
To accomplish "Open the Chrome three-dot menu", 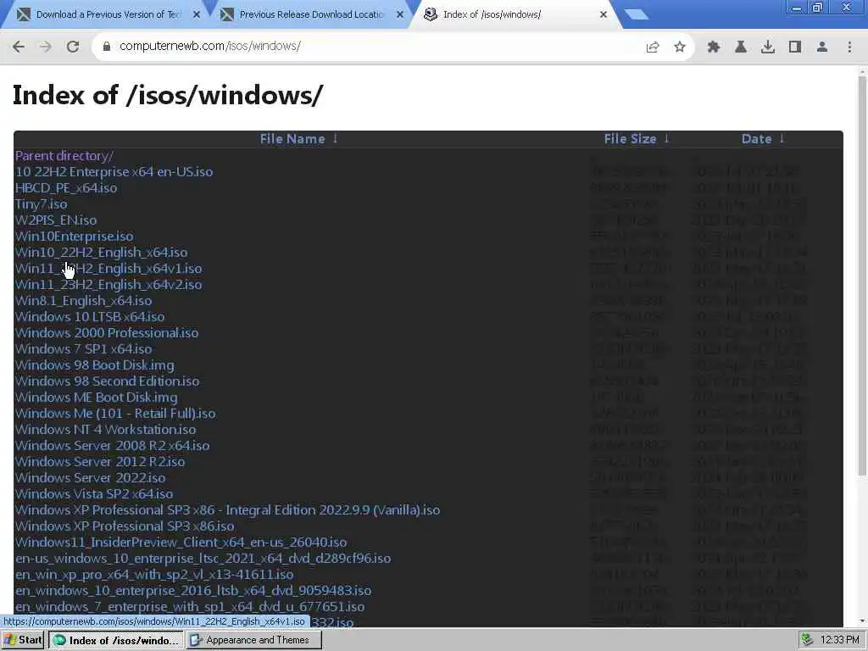I will point(849,47).
